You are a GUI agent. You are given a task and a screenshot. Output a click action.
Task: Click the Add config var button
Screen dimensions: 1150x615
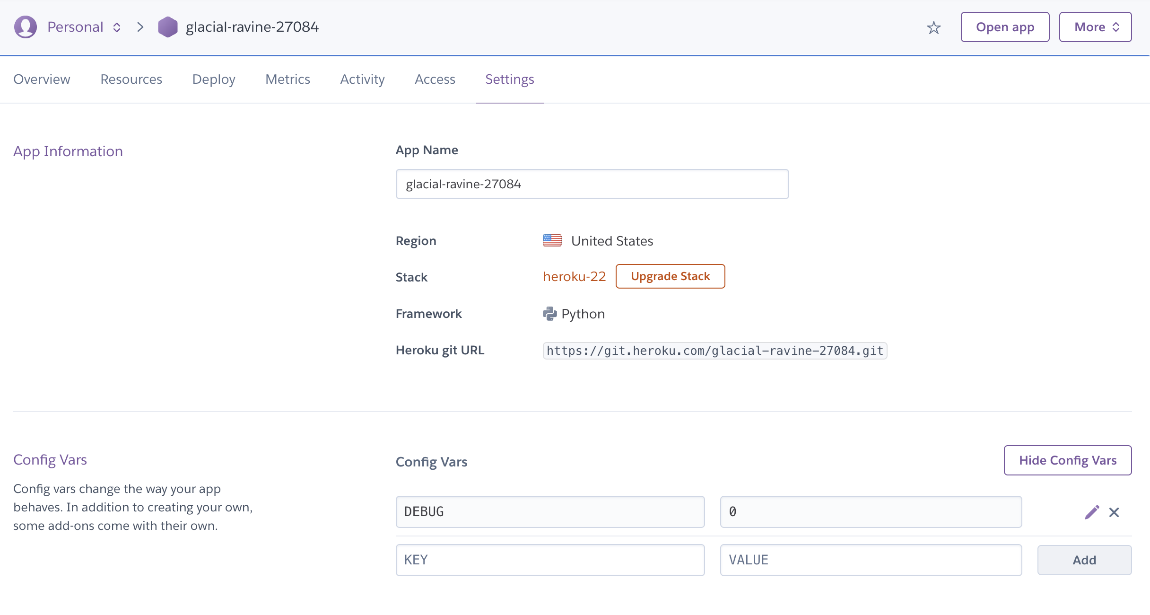[1084, 560]
